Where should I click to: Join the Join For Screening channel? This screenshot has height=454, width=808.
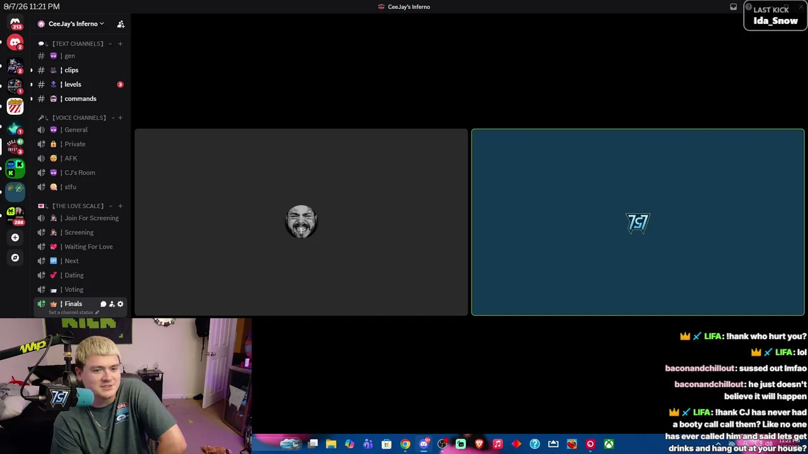[x=80, y=218]
